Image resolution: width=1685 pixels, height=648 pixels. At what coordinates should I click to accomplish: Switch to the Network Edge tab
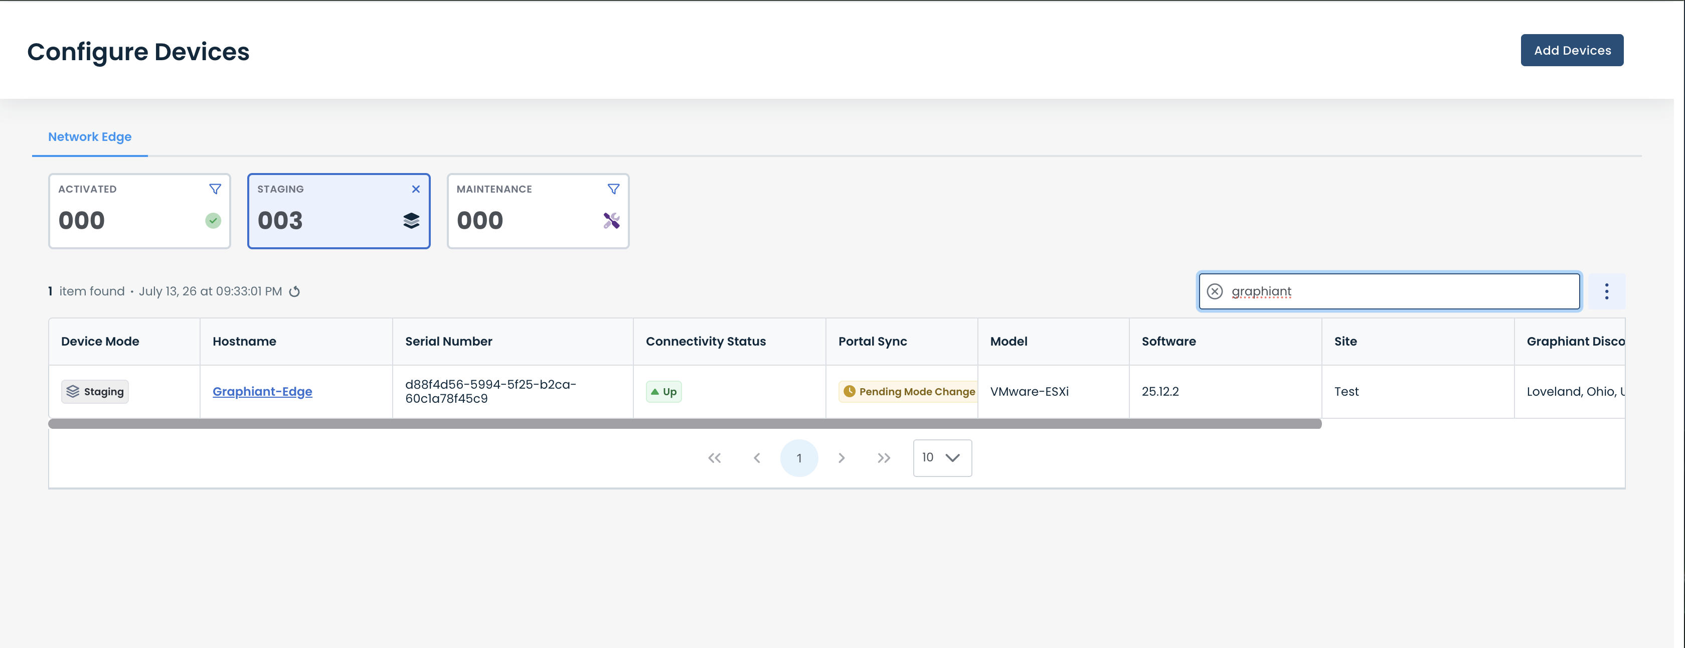click(x=90, y=136)
